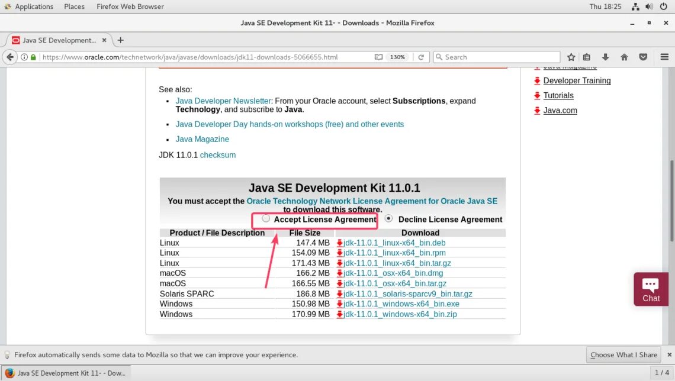Screen dimensions: 675x381
Task: Open Firefox downloads arrow icon
Action: pos(605,57)
